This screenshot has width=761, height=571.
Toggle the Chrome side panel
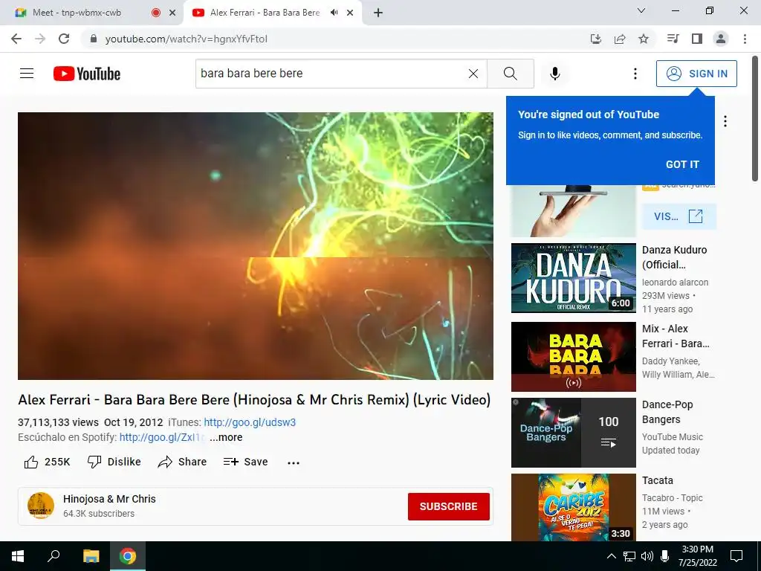(697, 39)
